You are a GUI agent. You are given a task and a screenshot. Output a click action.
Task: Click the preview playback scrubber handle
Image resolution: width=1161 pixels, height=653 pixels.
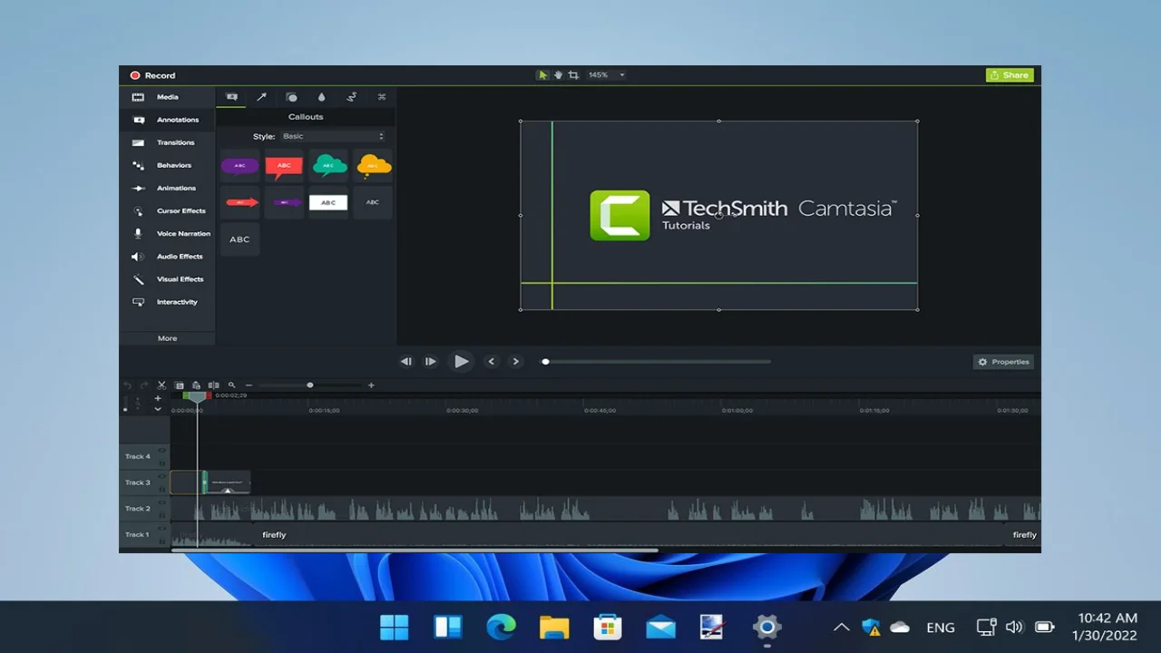tap(545, 362)
